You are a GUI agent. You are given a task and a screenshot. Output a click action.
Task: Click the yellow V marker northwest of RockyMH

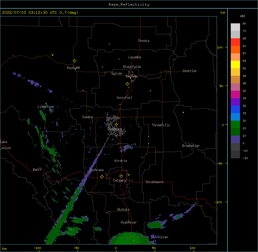[x=52, y=55]
